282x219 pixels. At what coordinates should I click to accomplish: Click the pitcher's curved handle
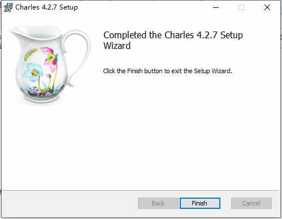pyautogui.click(x=77, y=57)
